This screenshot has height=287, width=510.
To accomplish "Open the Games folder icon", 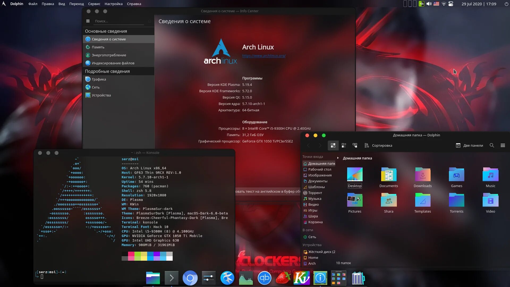I will pyautogui.click(x=456, y=175).
